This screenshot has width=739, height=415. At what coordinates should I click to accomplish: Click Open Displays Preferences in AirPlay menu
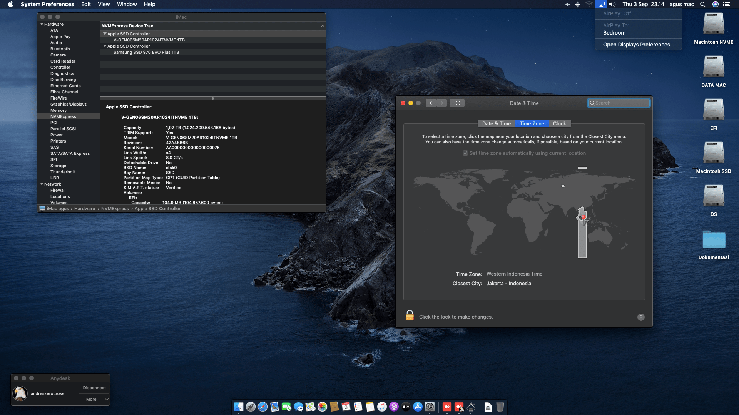tap(638, 45)
